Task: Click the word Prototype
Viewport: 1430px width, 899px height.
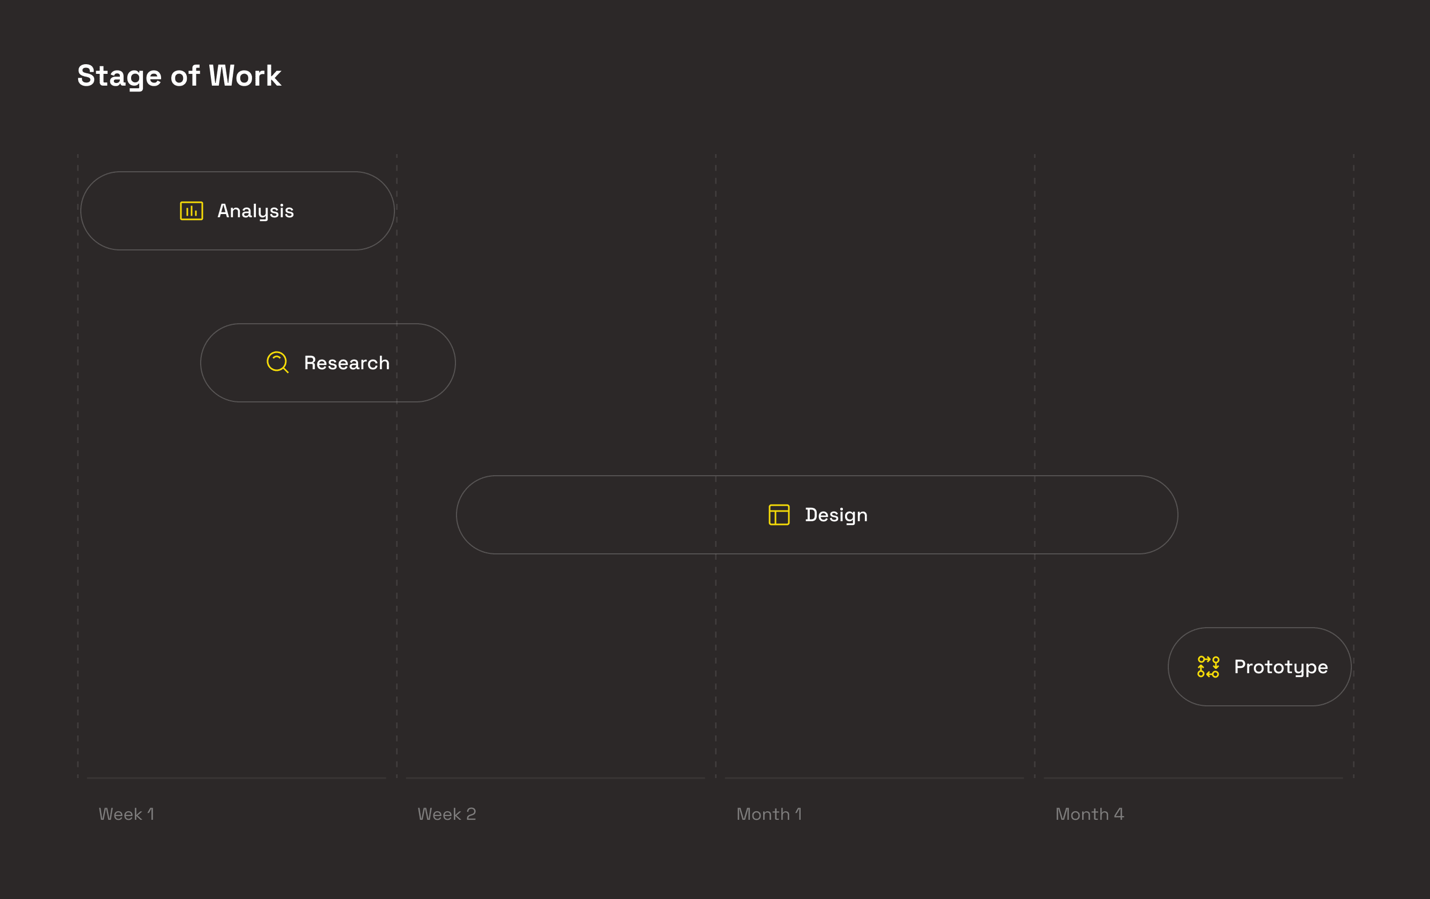Action: (1281, 667)
